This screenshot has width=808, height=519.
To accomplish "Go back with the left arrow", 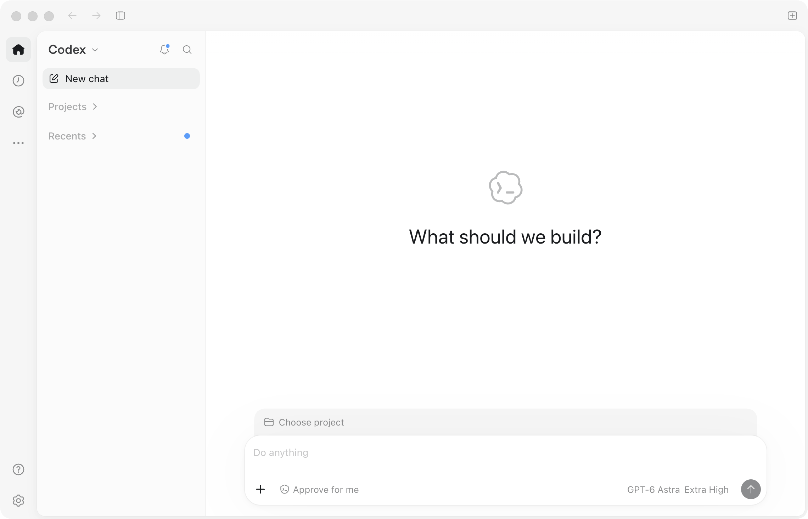I will coord(72,16).
